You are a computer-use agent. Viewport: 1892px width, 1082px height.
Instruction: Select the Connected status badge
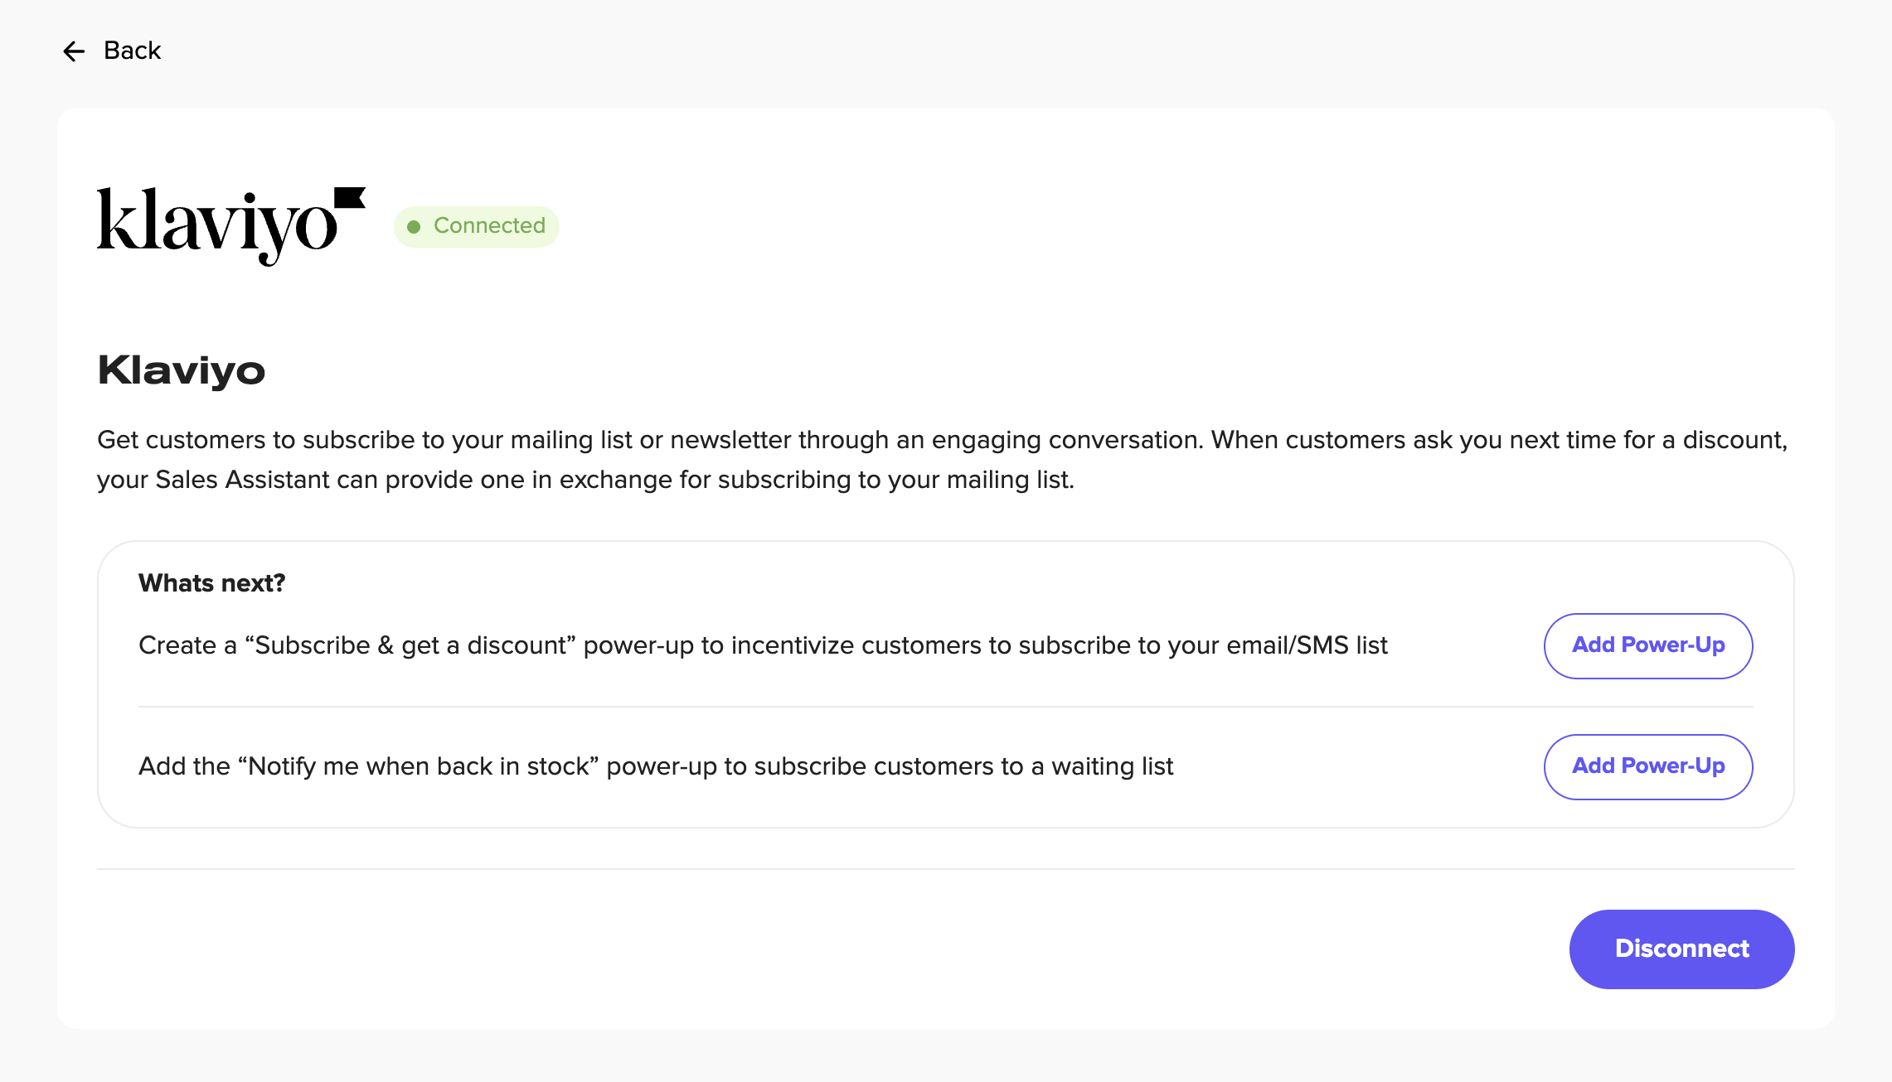click(x=476, y=226)
